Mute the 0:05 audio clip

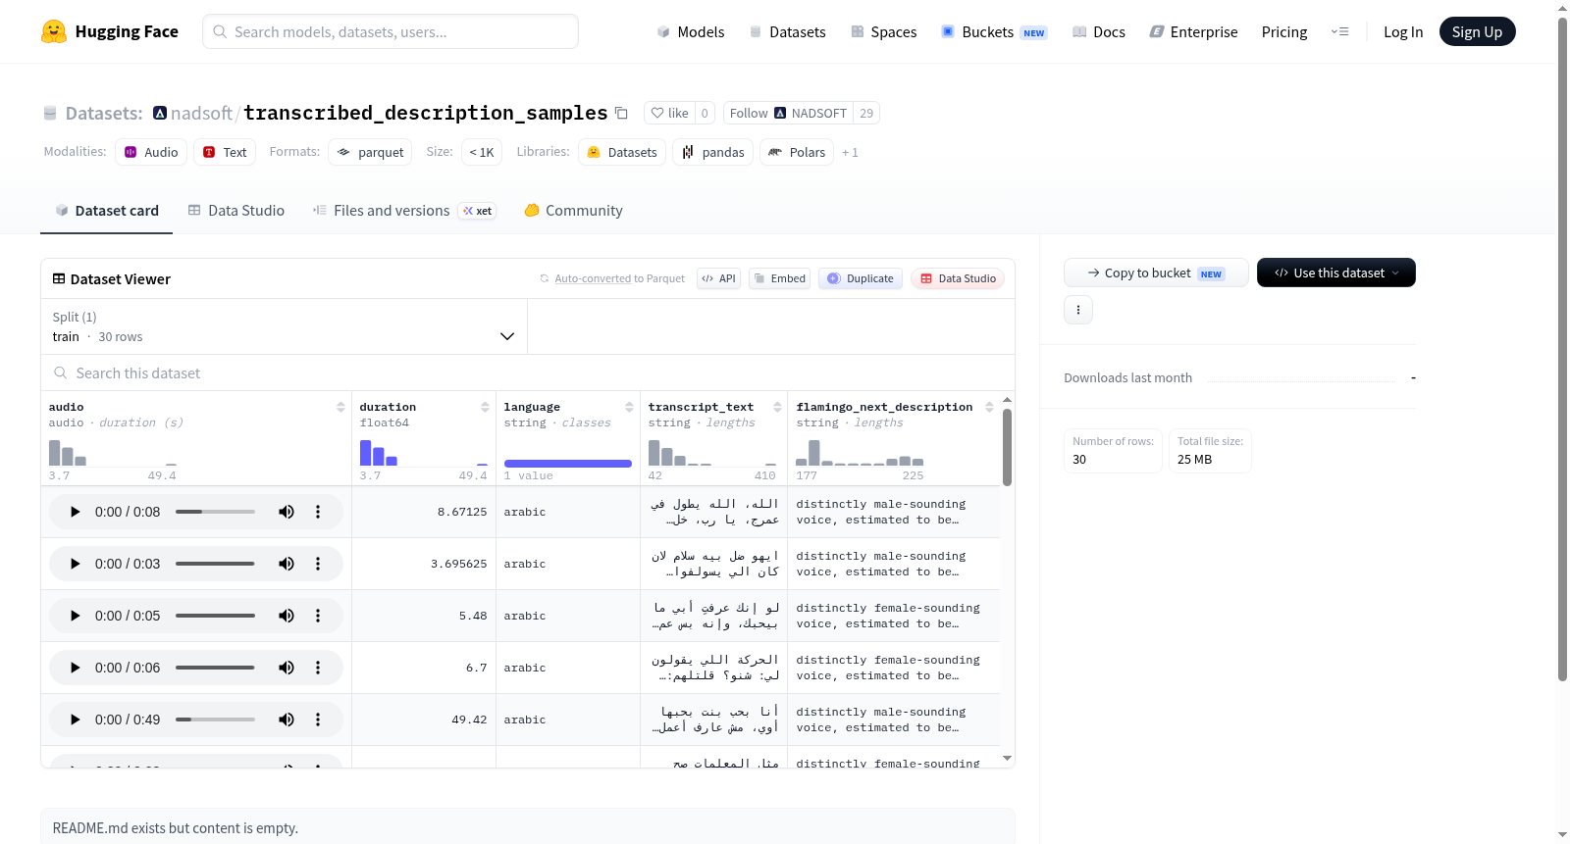(287, 616)
